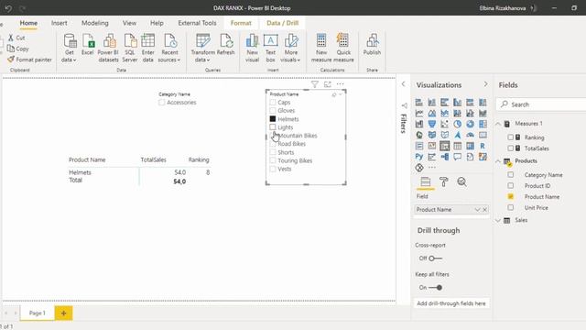Image resolution: width=586 pixels, height=330 pixels.
Task: Select the slicer visualization icon
Action: (x=444, y=146)
